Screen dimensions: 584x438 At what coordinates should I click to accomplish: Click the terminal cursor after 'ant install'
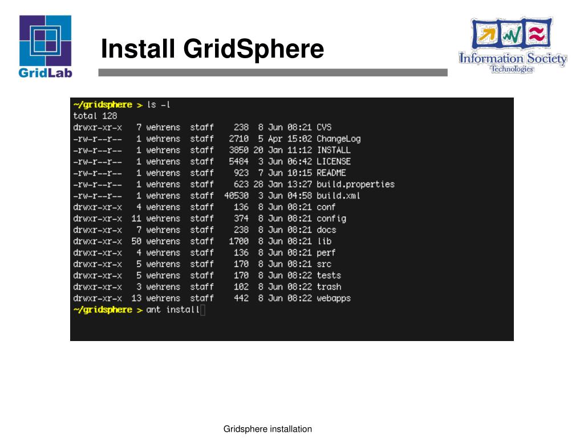202,310
